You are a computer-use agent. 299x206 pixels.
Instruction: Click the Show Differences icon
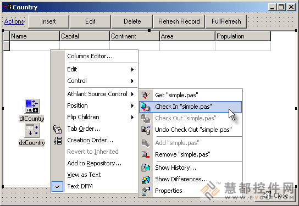[146, 179]
